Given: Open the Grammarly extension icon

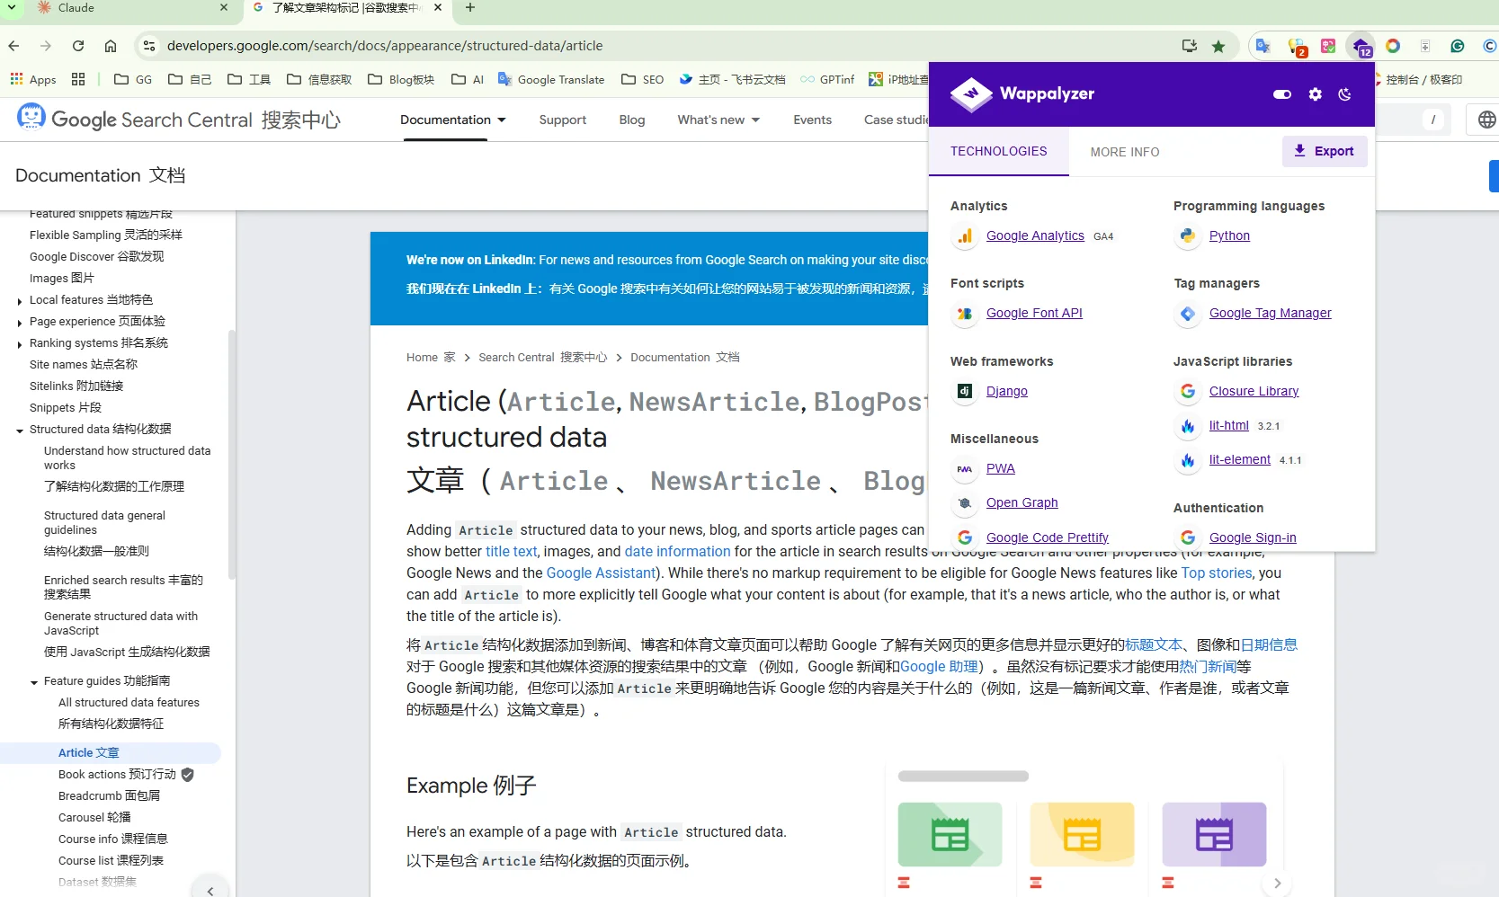Looking at the screenshot, I should pos(1458,46).
